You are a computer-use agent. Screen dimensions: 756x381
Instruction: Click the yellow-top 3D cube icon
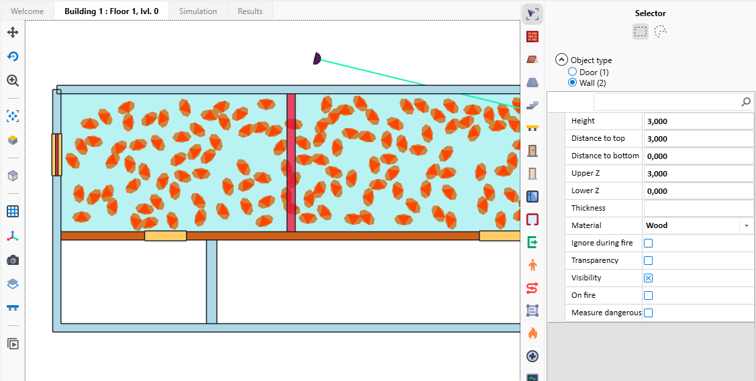(x=13, y=140)
